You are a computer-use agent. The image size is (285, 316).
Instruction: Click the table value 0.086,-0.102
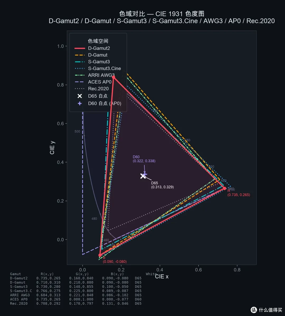(115, 295)
